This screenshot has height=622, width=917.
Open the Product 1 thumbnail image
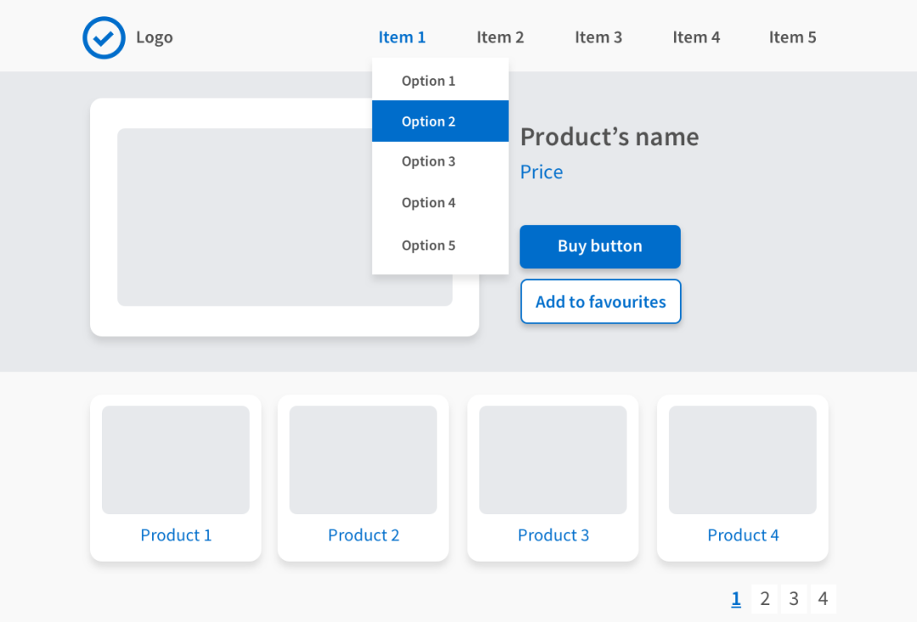176,460
